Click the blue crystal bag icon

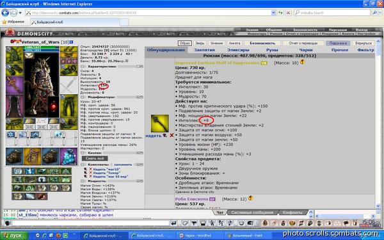(68, 156)
